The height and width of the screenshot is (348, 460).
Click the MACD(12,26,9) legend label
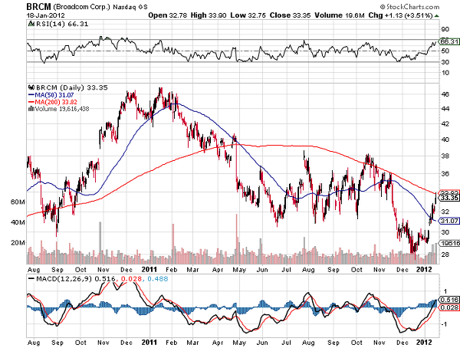[64, 279]
